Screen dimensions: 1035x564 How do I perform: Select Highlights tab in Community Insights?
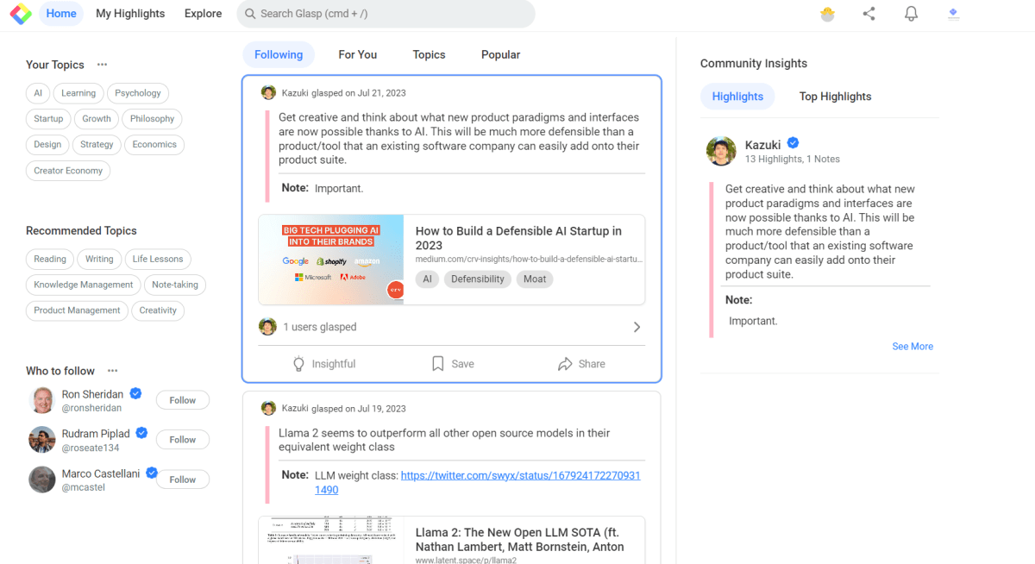tap(737, 97)
